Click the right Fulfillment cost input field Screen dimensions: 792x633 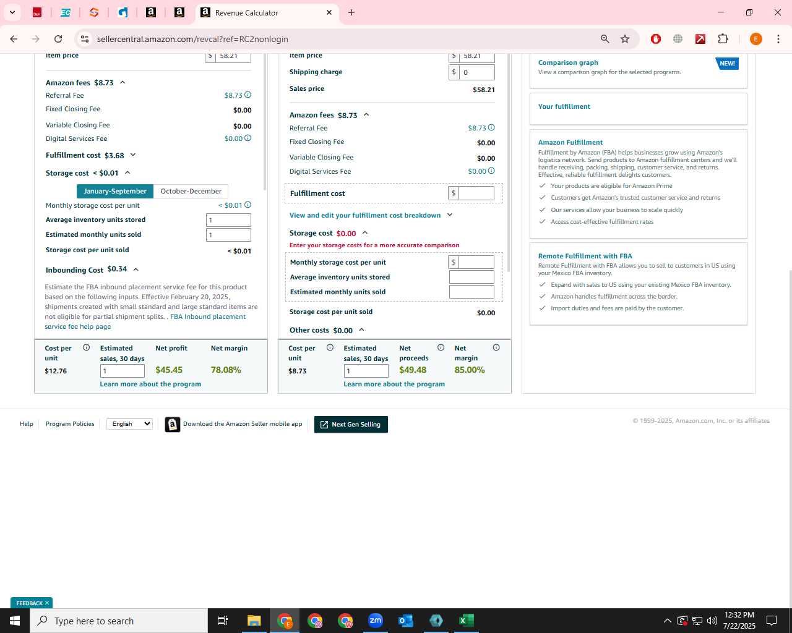click(476, 193)
